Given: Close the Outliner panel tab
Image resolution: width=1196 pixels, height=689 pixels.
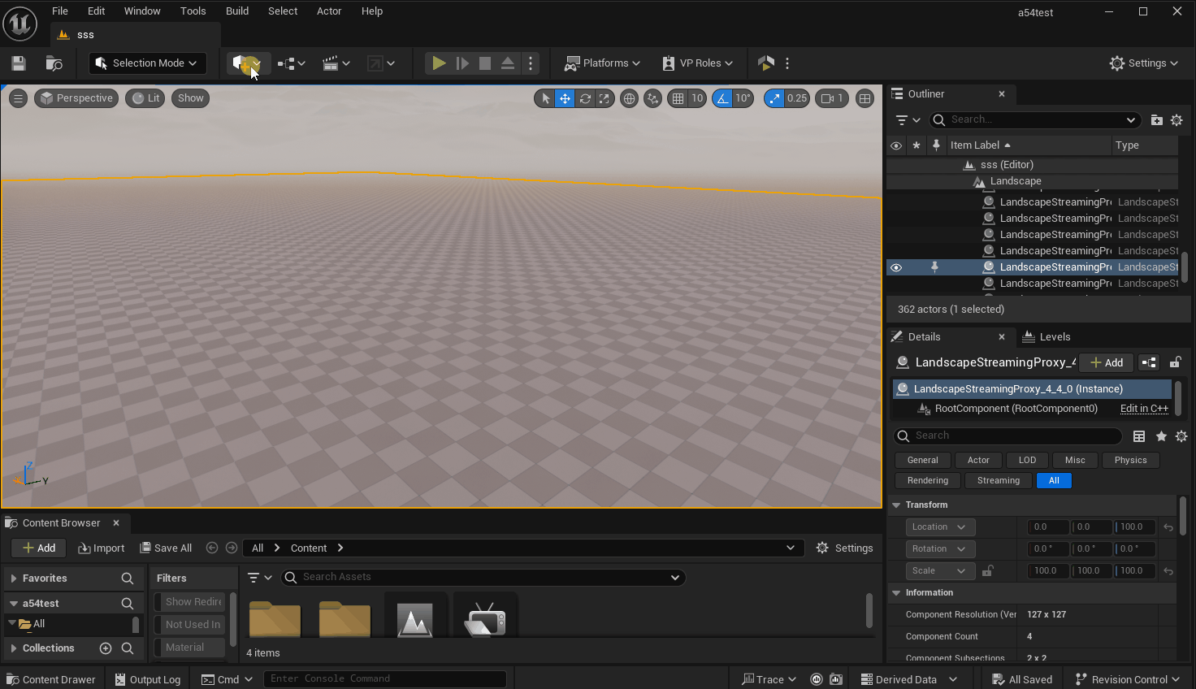Looking at the screenshot, I should [1002, 94].
